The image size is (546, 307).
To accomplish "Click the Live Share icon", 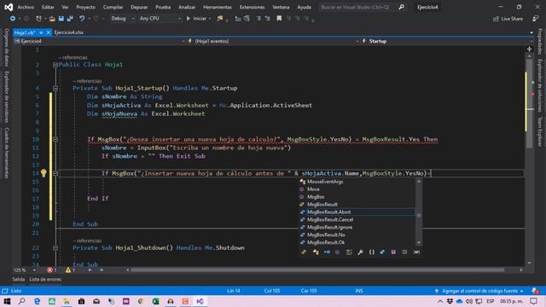I will point(496,19).
